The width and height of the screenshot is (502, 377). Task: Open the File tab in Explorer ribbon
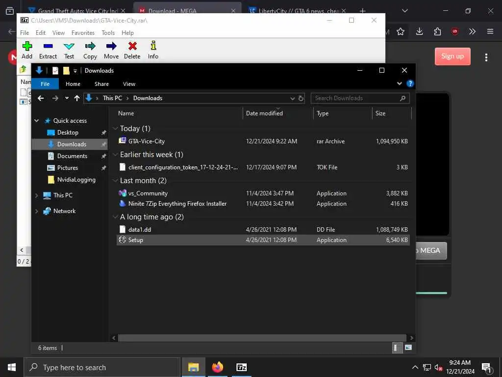(45, 83)
